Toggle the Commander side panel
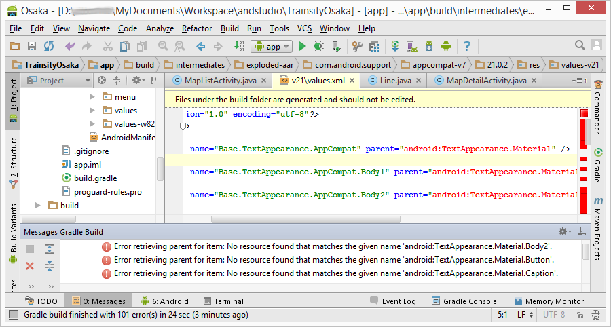Screen dimensions: 611x327 [x=597, y=106]
